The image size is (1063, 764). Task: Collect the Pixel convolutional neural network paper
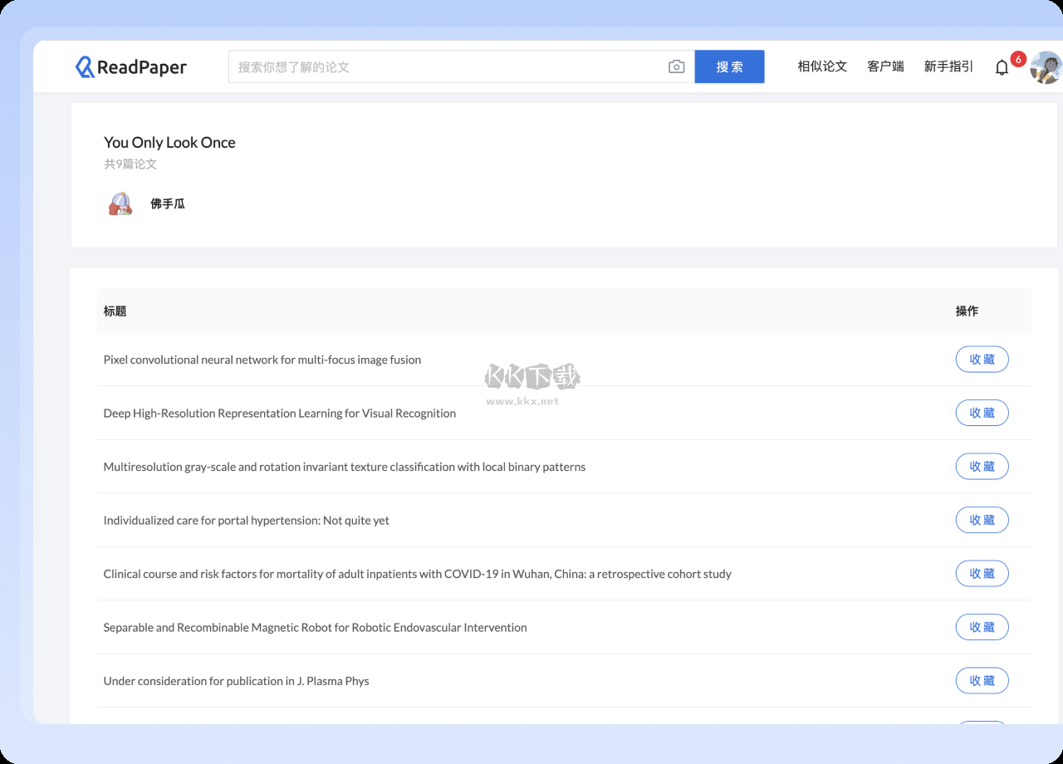(982, 360)
